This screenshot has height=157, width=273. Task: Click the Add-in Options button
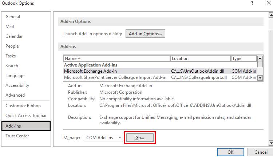145,34
